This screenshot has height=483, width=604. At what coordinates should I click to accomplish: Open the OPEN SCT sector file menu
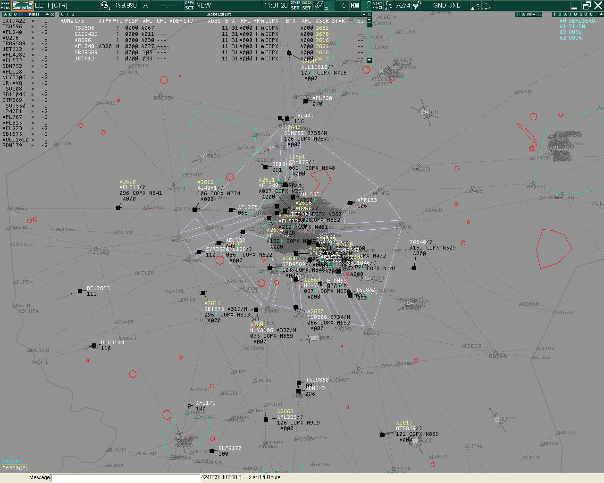[189, 5]
